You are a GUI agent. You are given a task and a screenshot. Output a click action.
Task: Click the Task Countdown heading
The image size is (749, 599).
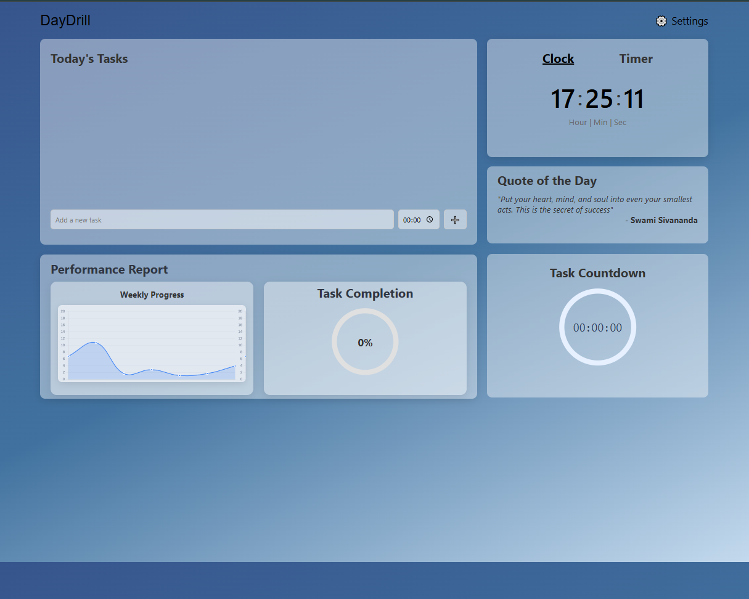597,273
